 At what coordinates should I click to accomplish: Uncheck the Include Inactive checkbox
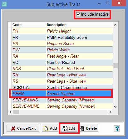[78, 14]
